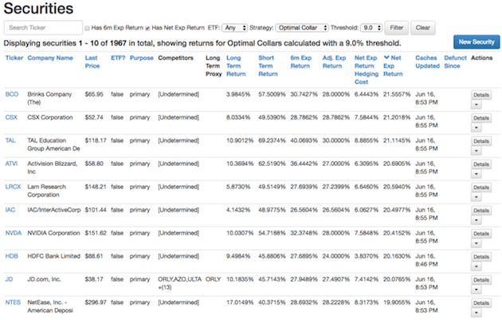The image size is (502, 320).
Task: Open the LRCX ticker link
Action: (13, 186)
